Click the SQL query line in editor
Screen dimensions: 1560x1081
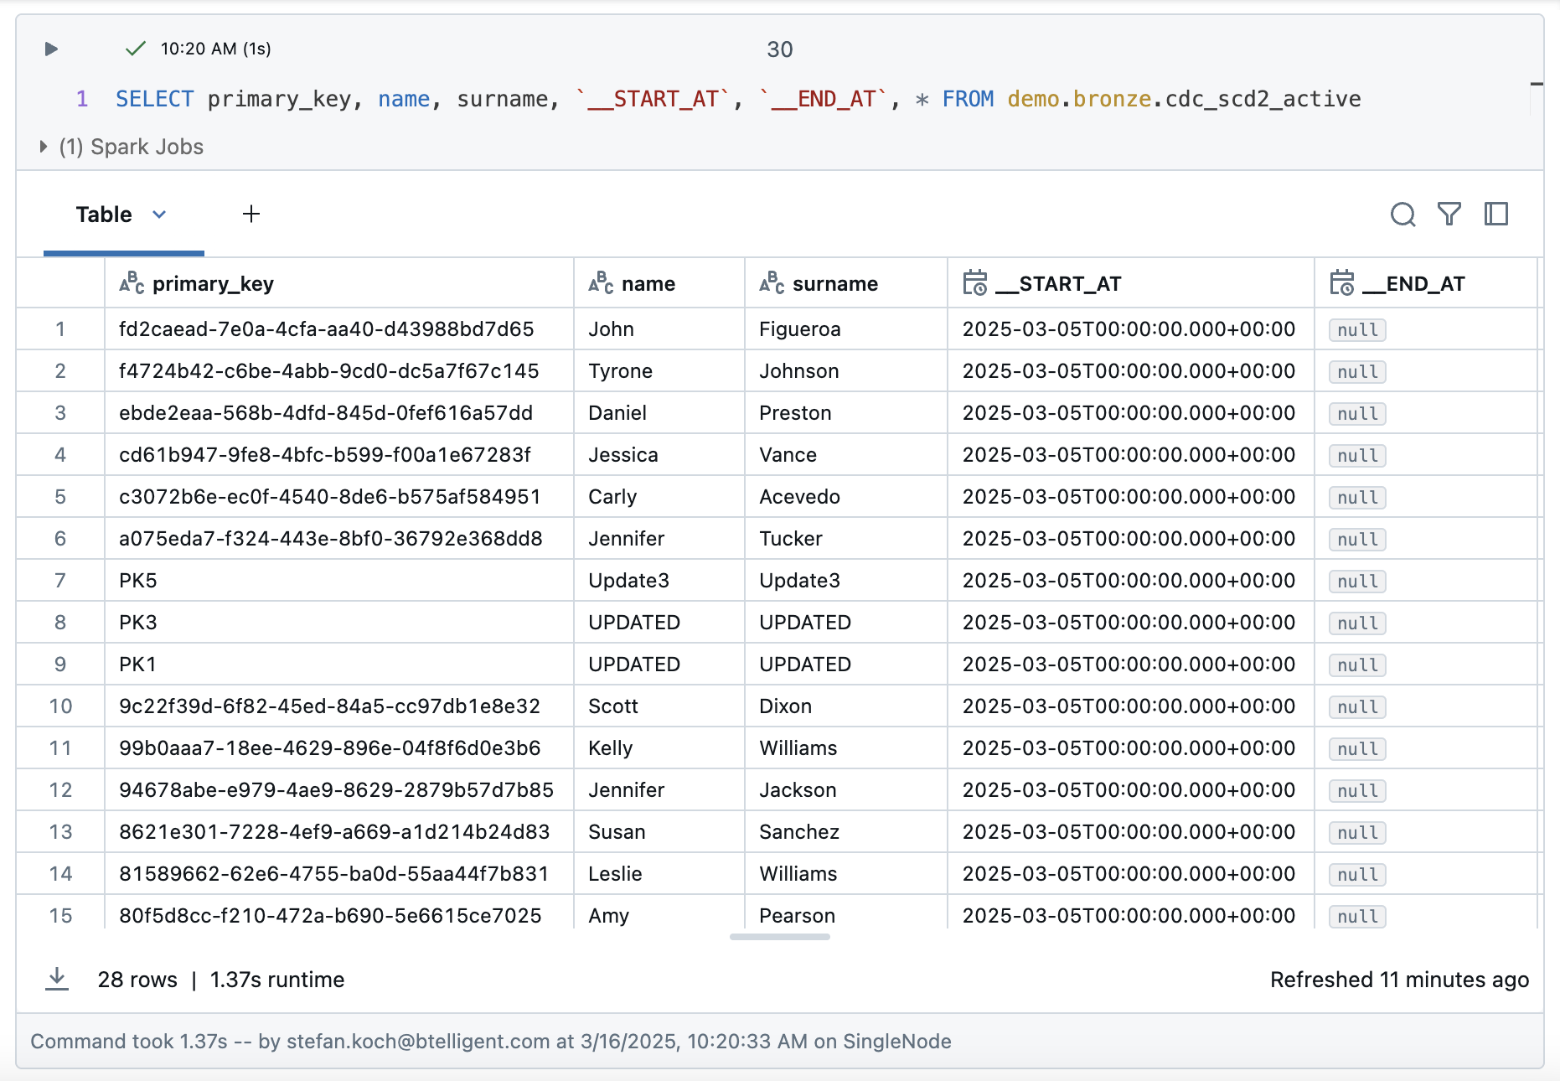(737, 99)
